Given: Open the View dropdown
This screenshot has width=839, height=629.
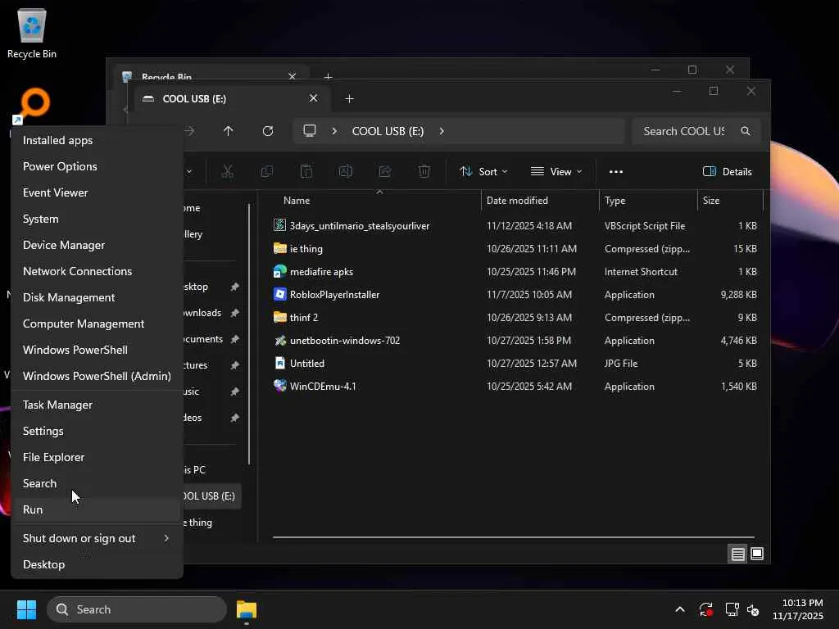Looking at the screenshot, I should point(556,172).
